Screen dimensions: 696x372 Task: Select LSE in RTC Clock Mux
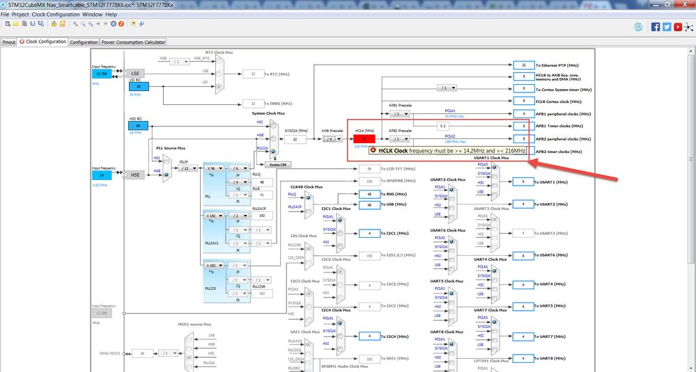click(219, 73)
